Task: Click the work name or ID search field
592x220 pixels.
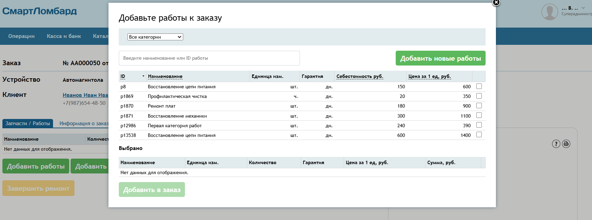Action: pyautogui.click(x=209, y=58)
